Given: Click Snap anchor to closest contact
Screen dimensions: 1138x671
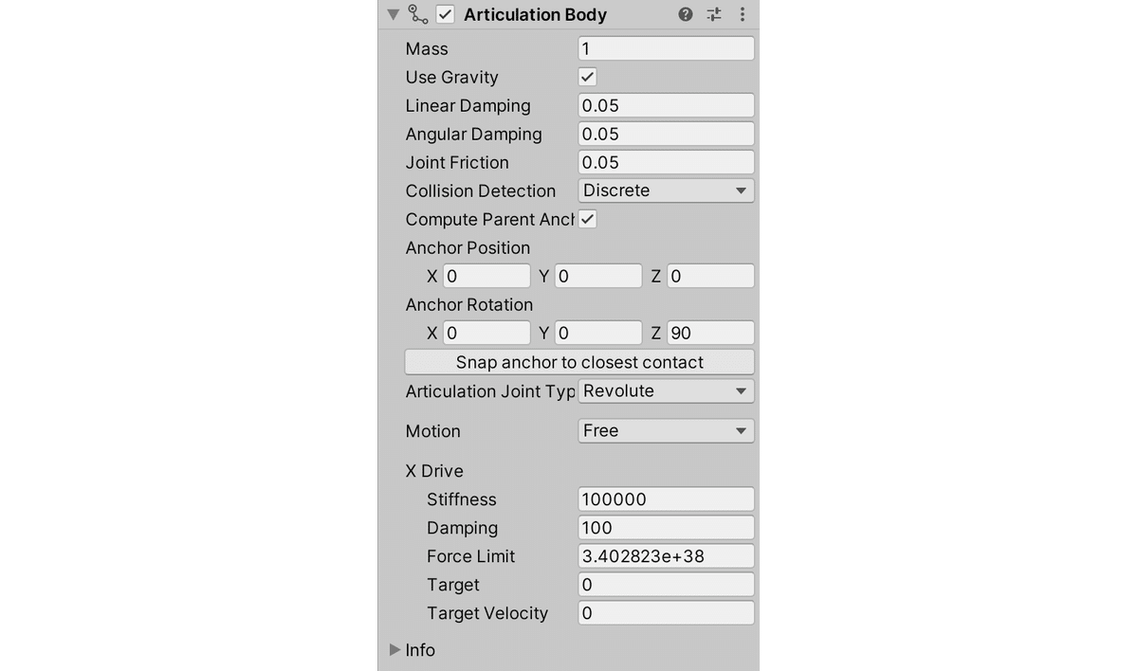Looking at the screenshot, I should pos(578,361).
